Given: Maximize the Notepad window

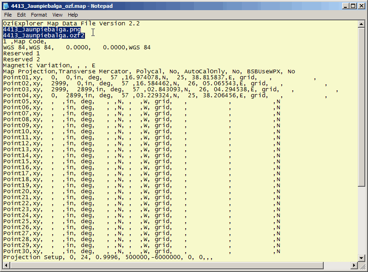Looking at the screenshot, I should (x=353, y=6).
